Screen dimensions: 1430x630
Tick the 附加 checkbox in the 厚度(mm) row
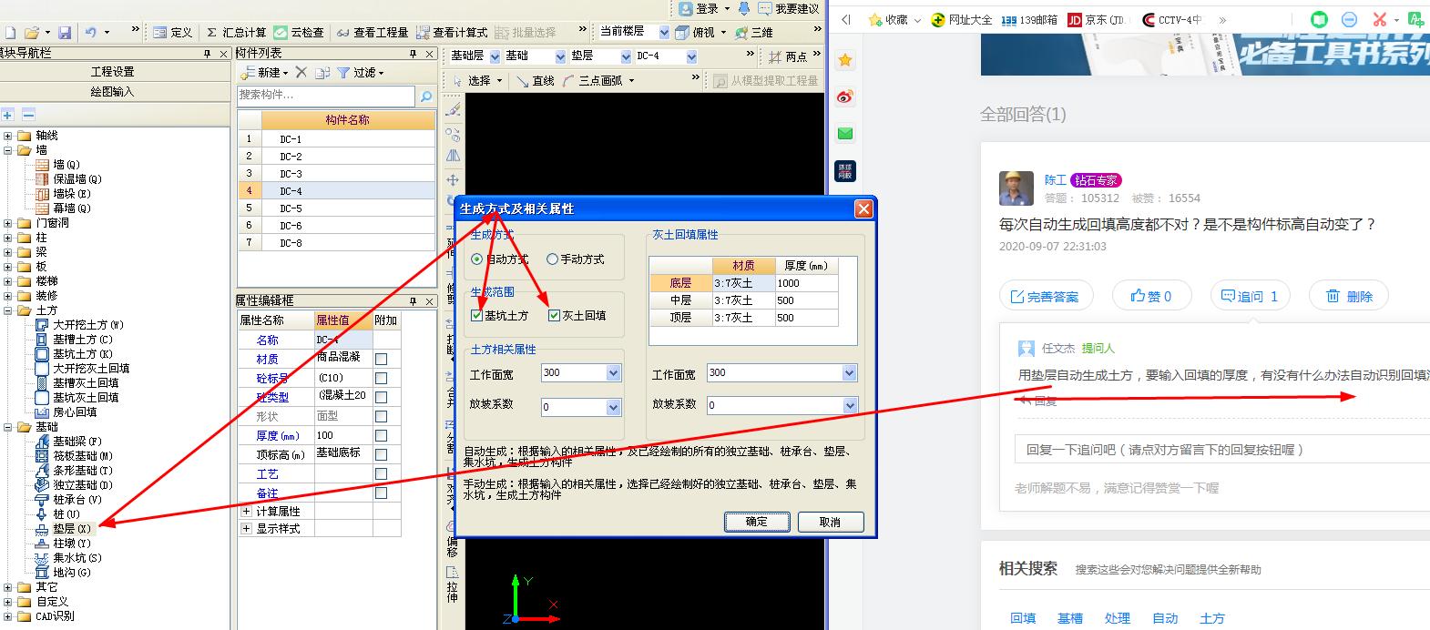pyautogui.click(x=381, y=435)
